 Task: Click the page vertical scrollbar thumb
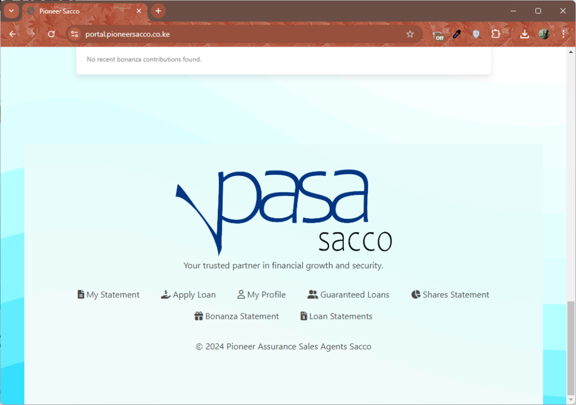tap(570, 347)
